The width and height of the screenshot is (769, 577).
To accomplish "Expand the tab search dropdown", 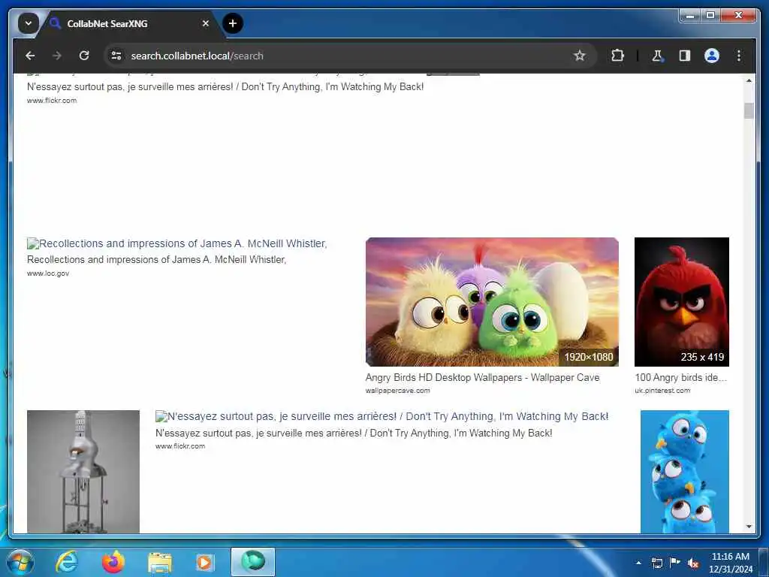I will pos(29,23).
